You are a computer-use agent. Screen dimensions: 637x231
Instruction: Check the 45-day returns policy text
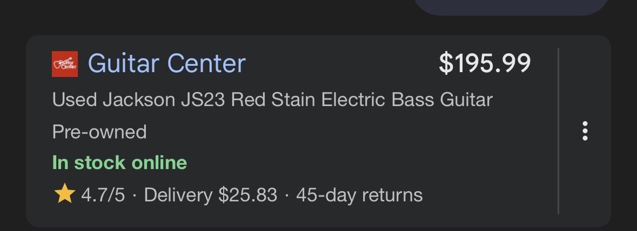coord(359,195)
